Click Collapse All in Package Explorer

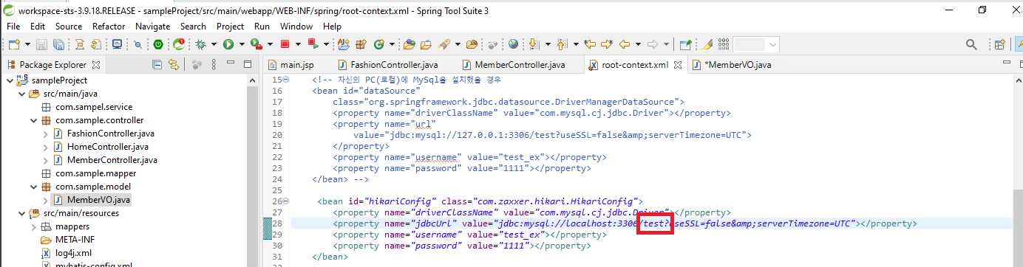[157, 65]
